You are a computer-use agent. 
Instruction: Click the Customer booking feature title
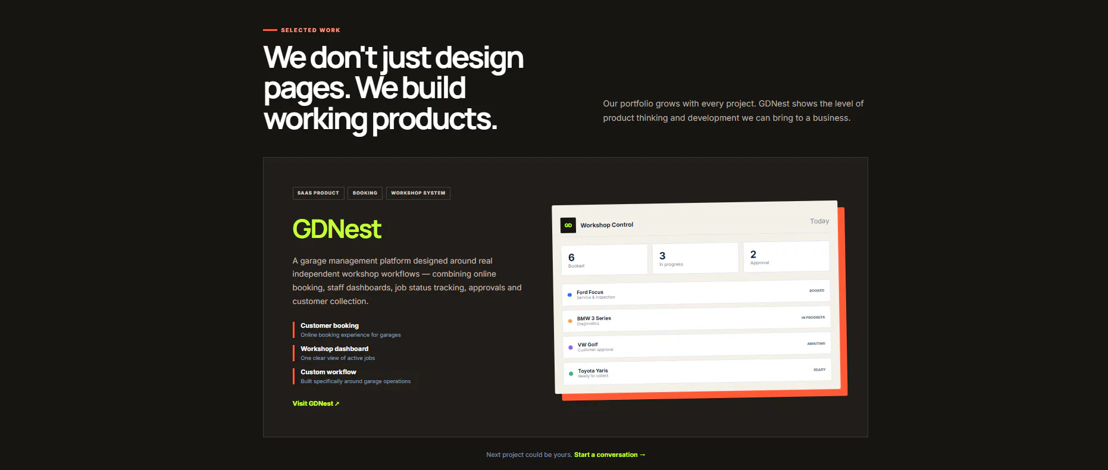click(x=330, y=325)
